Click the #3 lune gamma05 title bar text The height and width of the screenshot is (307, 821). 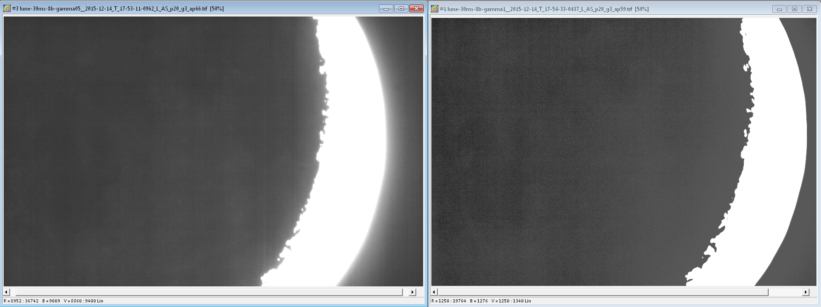(x=118, y=9)
